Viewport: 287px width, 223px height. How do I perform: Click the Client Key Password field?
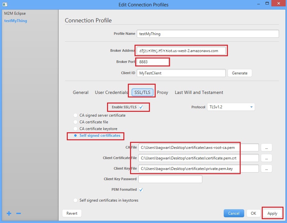coord(170,179)
